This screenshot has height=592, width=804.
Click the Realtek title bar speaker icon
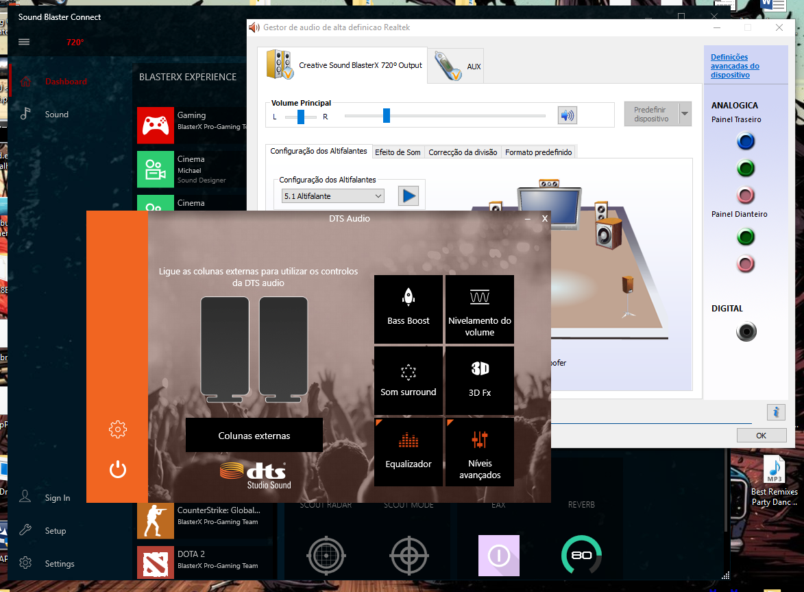254,27
